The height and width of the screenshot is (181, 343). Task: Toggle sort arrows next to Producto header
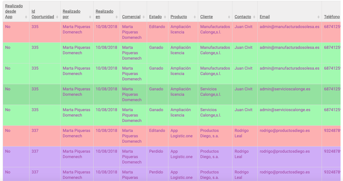point(195,17)
